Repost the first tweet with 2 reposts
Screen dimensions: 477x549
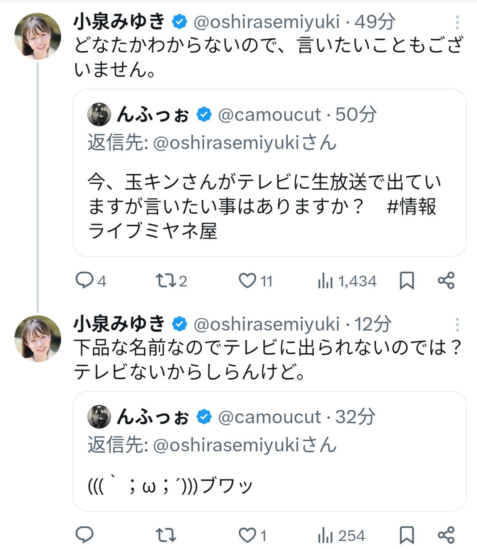tap(165, 281)
